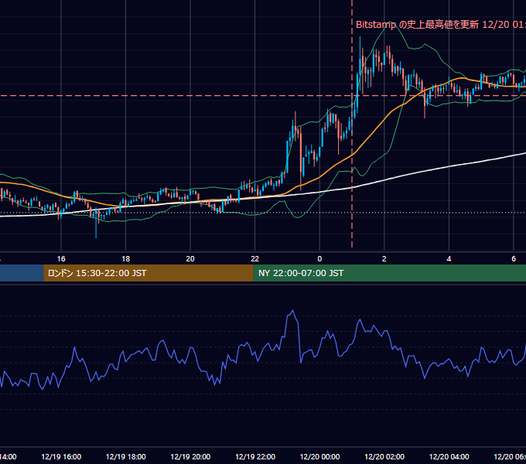526x464 pixels.
Task: Click the 18 hour axis label
Action: point(125,259)
